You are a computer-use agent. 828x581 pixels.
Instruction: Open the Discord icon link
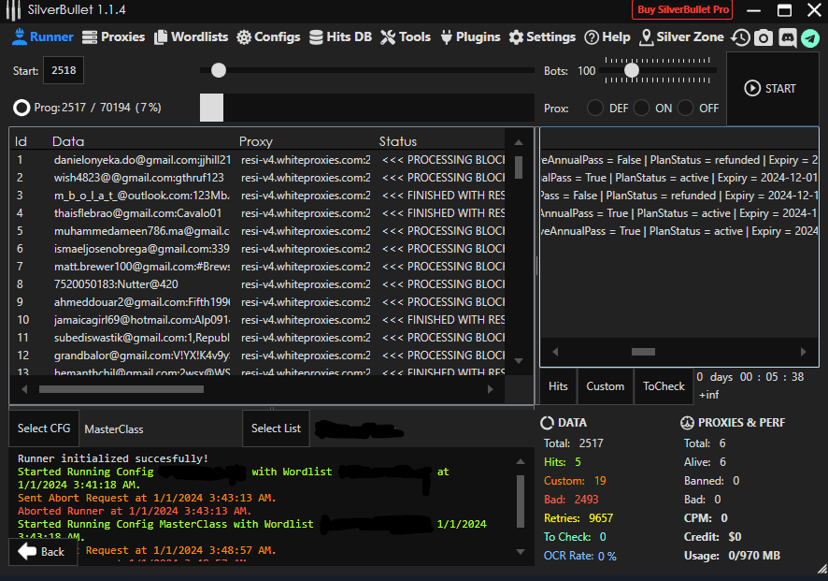tap(787, 37)
